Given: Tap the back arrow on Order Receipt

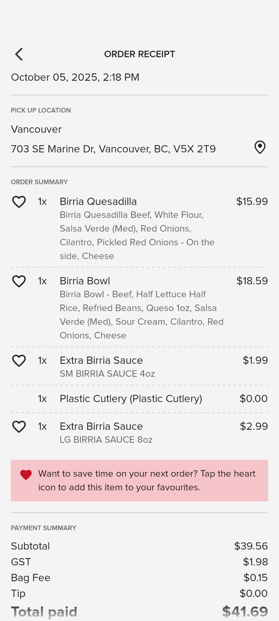Looking at the screenshot, I should point(19,54).
